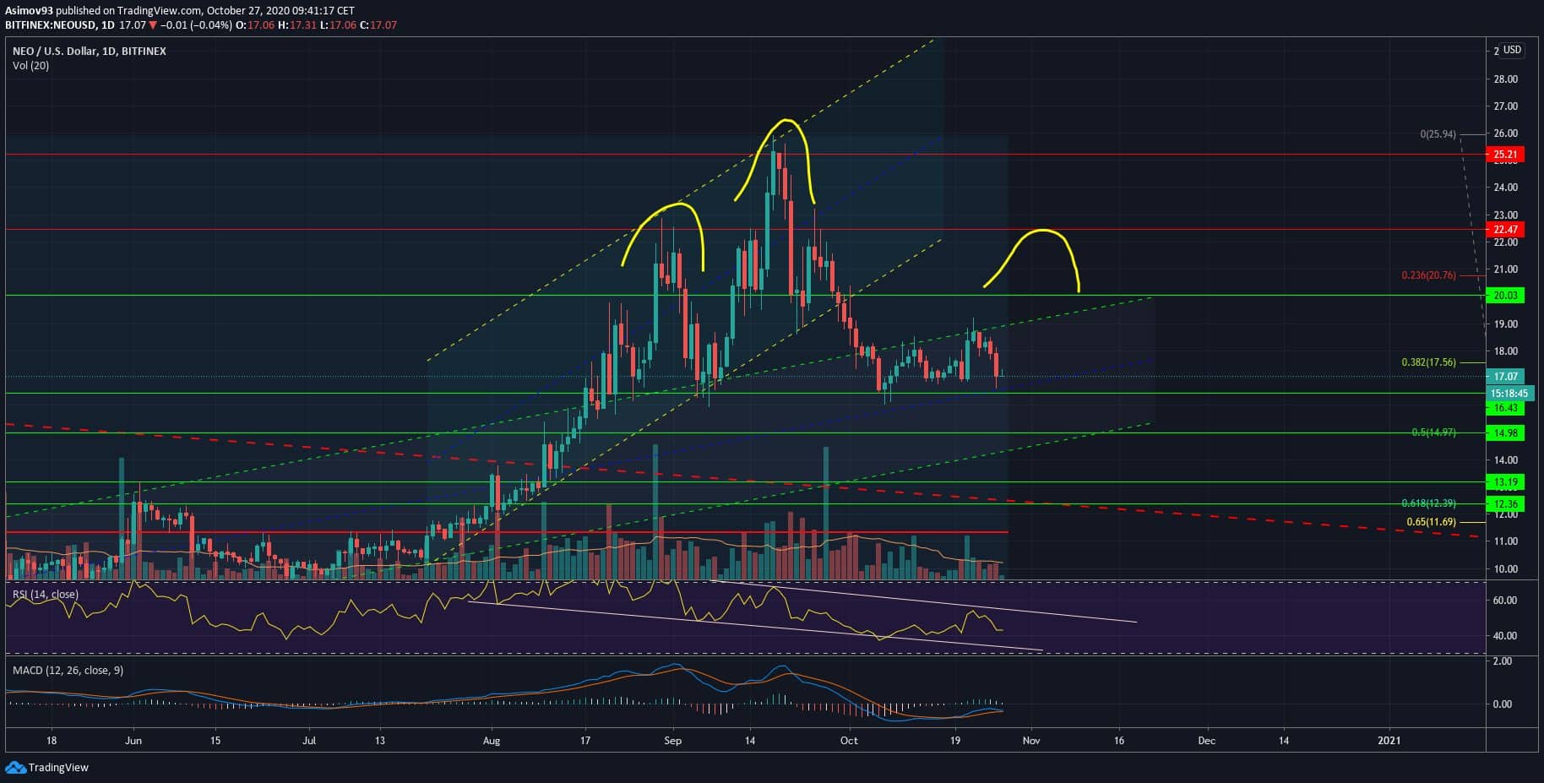Viewport: 1544px width, 783px height.
Task: Click the current price 17.07 tag
Action: (1505, 377)
